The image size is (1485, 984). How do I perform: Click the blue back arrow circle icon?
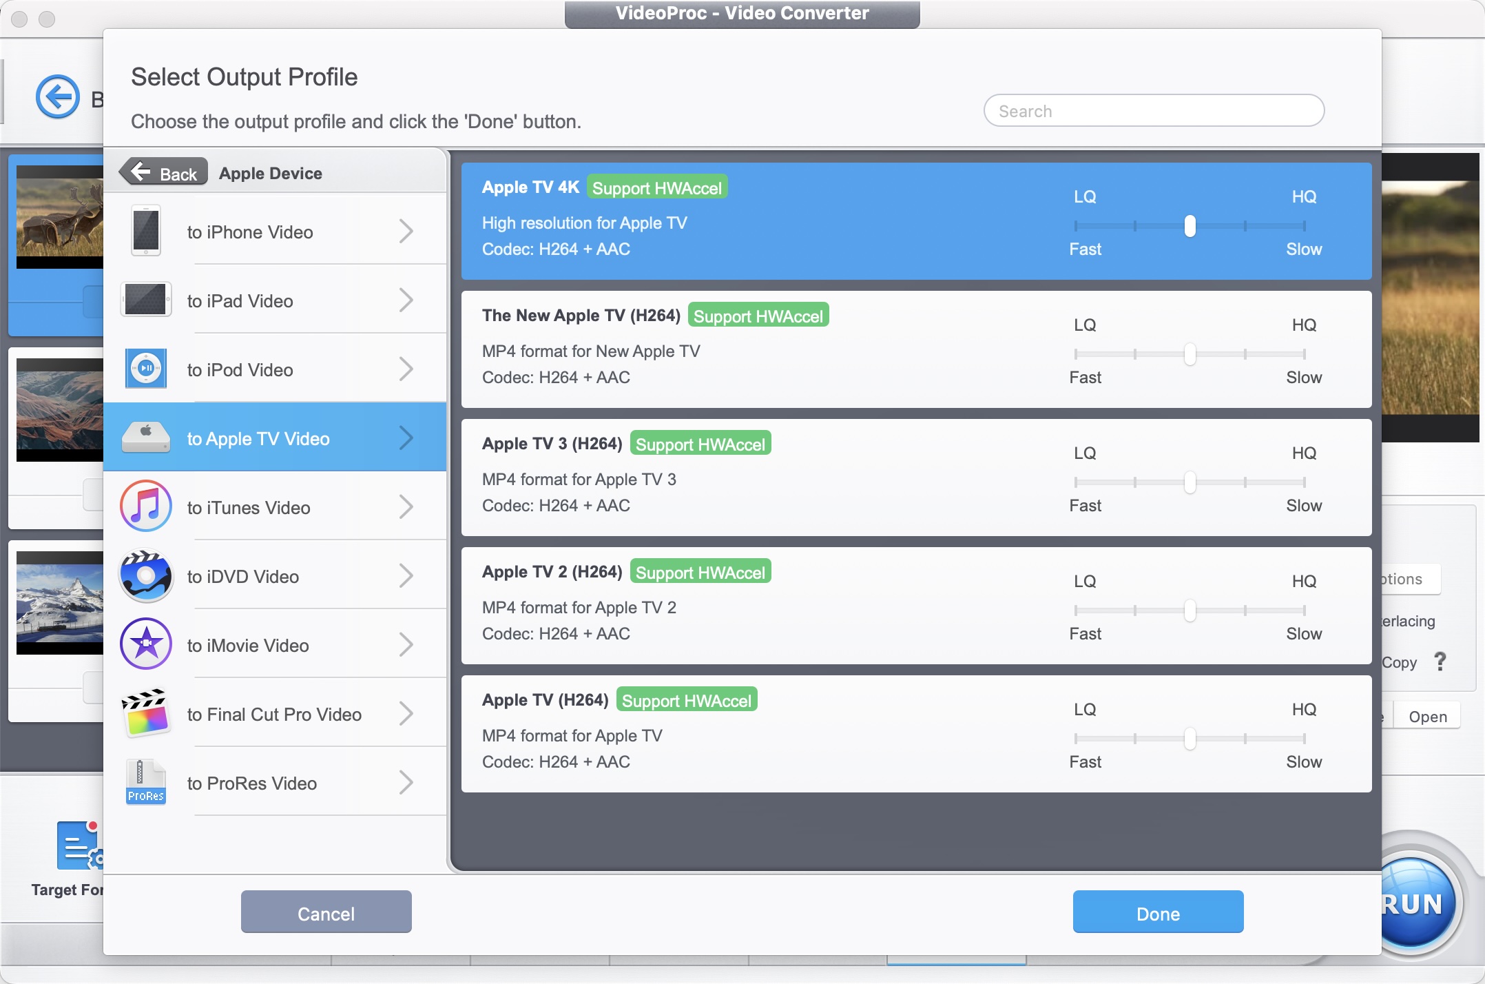(57, 96)
